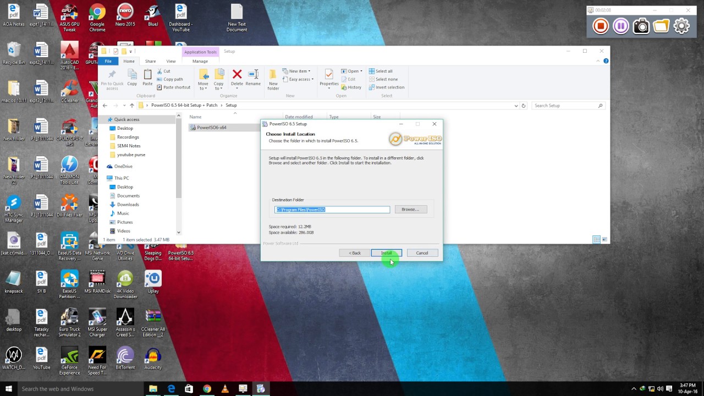
Task: Select the BitTorrent desktop icon
Action: pos(125,359)
